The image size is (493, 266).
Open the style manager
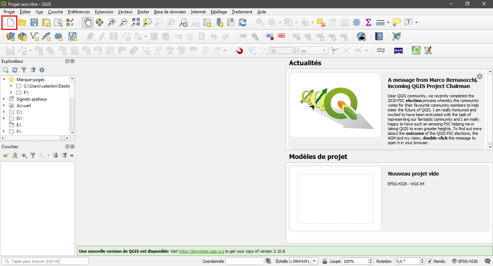coord(70,23)
